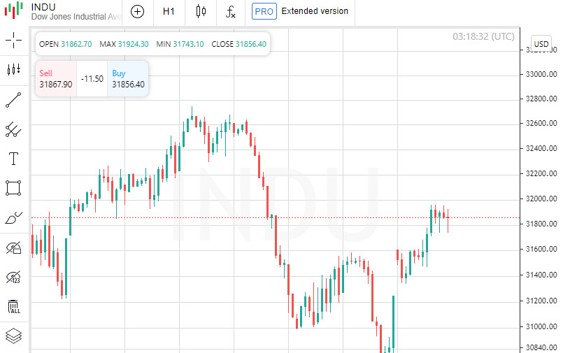This screenshot has width=563, height=353.
Task: Open the object layers panel
Action: (x=13, y=336)
